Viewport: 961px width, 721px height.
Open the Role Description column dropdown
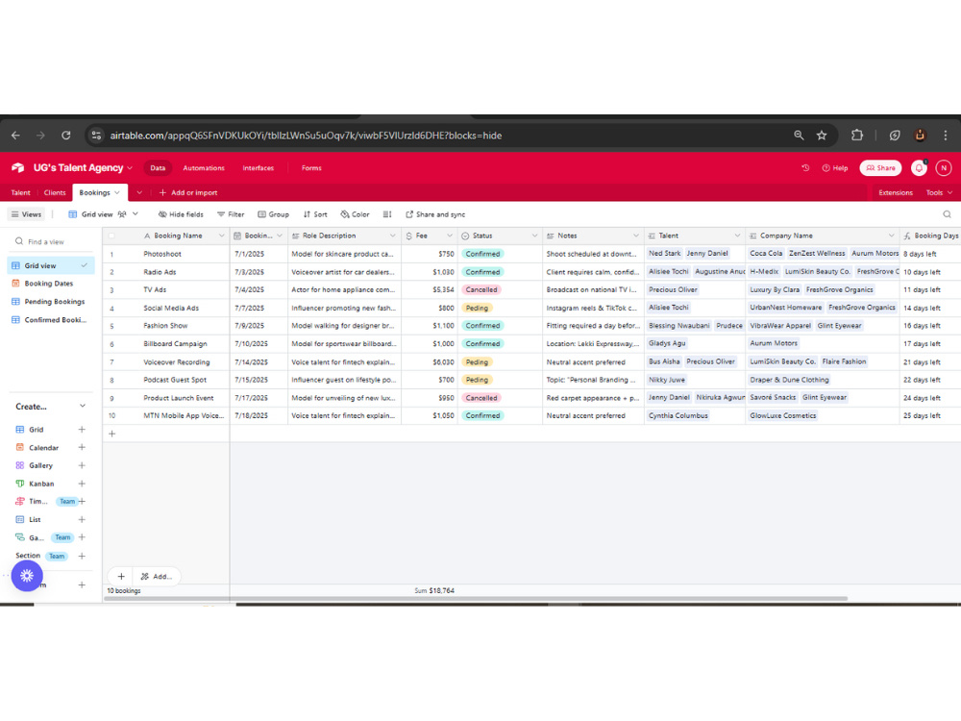pyautogui.click(x=393, y=236)
